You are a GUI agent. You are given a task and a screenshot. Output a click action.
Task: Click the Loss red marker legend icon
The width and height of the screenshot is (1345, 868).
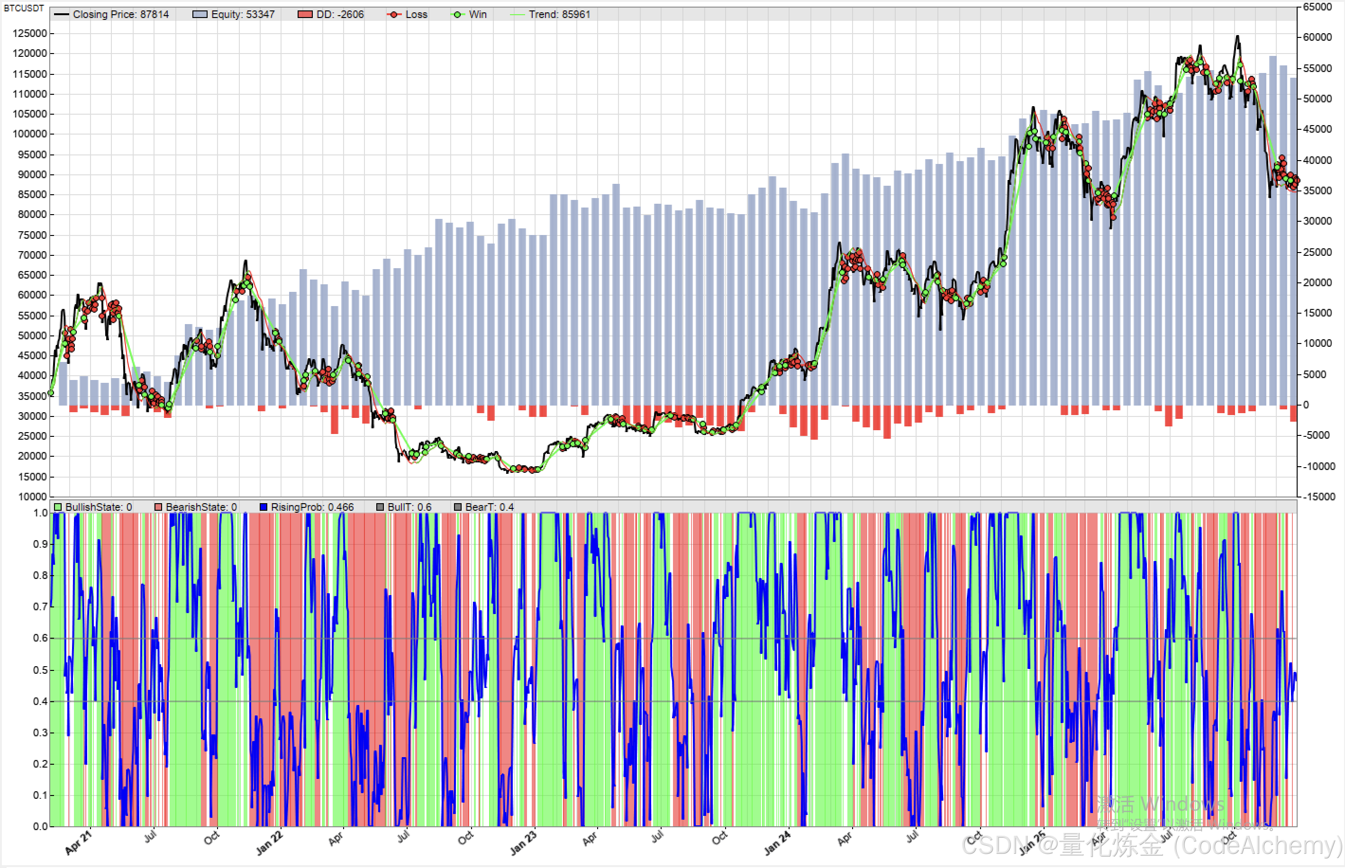click(x=394, y=15)
